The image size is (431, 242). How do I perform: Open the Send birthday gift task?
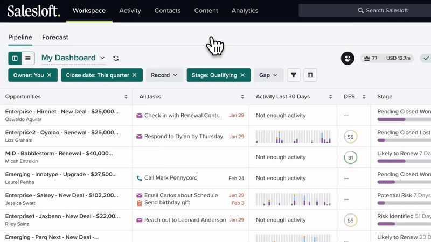(167, 203)
